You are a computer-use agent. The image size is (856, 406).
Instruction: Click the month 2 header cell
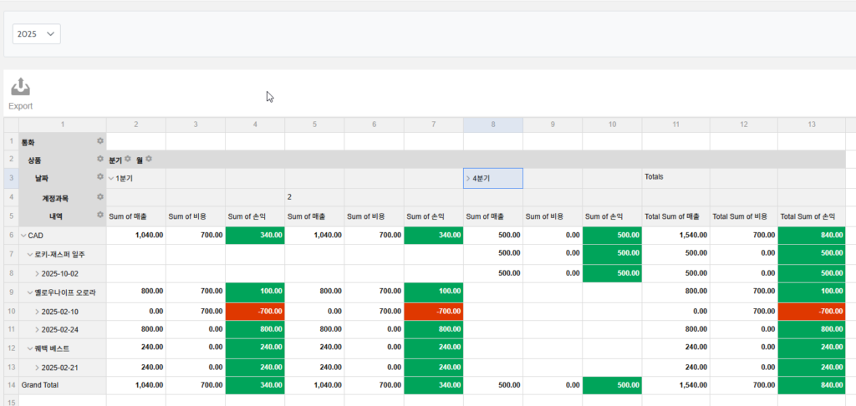314,197
